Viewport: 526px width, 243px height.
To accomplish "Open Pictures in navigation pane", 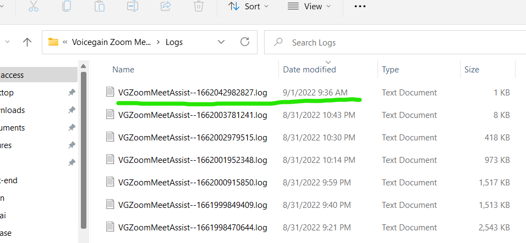I will [6, 145].
